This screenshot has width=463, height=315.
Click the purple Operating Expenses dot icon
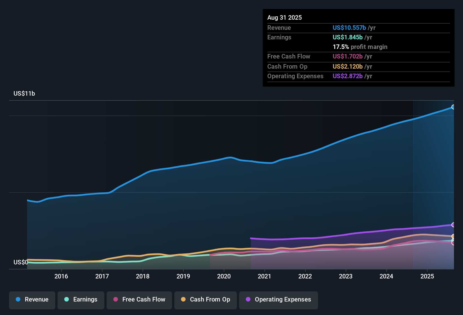point(248,300)
